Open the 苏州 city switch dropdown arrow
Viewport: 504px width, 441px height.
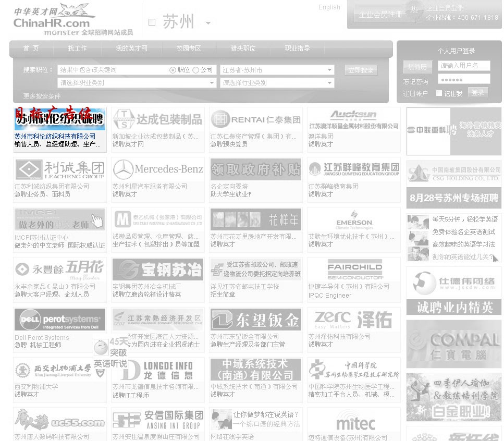(x=208, y=23)
